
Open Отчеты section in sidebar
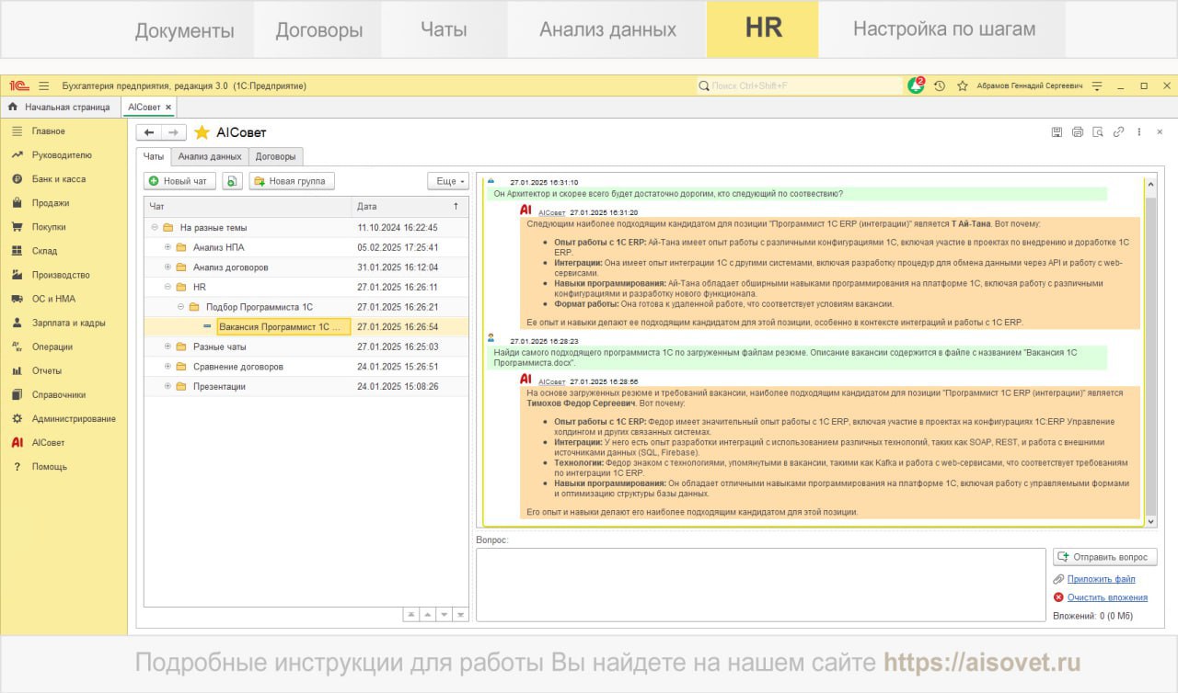click(x=47, y=370)
